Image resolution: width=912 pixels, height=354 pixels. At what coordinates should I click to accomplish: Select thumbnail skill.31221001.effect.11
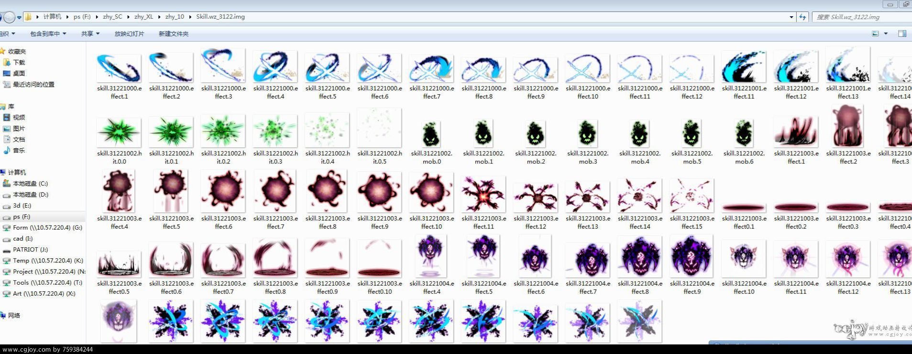click(744, 67)
